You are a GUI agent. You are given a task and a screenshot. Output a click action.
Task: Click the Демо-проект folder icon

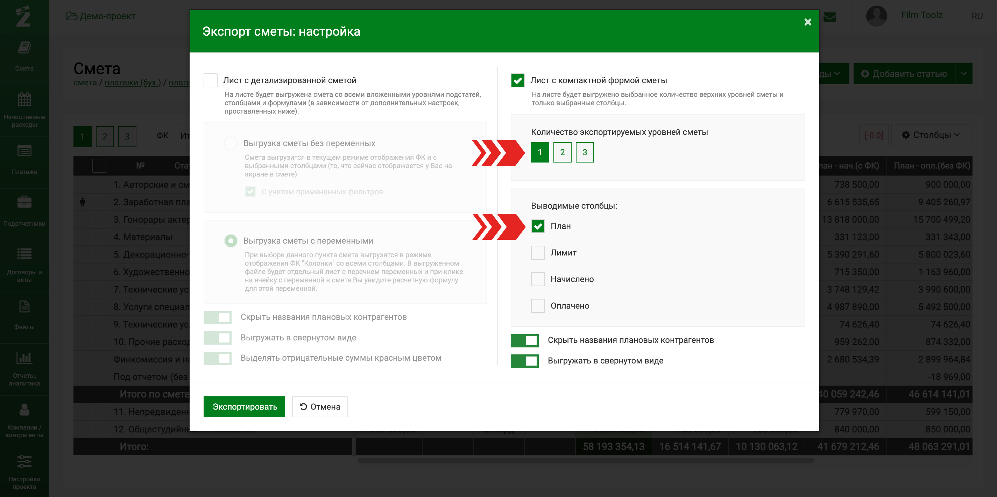pos(72,16)
